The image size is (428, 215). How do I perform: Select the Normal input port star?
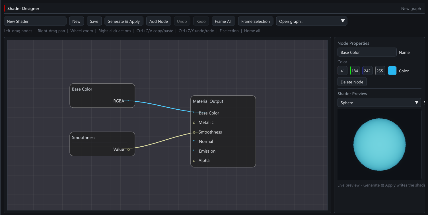coord(194,142)
